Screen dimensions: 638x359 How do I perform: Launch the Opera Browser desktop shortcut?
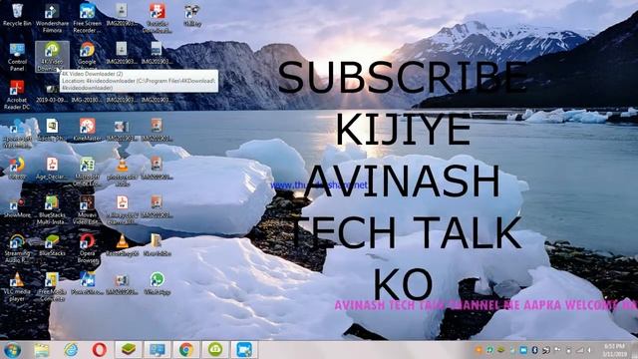(x=87, y=248)
